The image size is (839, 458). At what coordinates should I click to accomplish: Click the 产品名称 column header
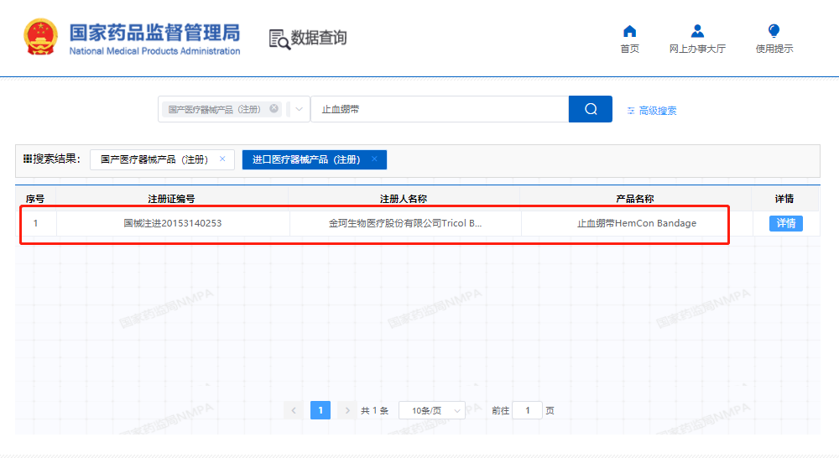[x=635, y=199]
